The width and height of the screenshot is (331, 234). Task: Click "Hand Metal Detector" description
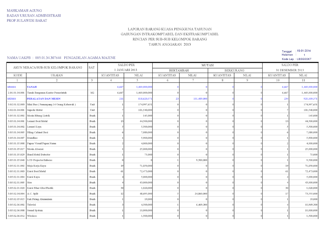tap(38, 155)
